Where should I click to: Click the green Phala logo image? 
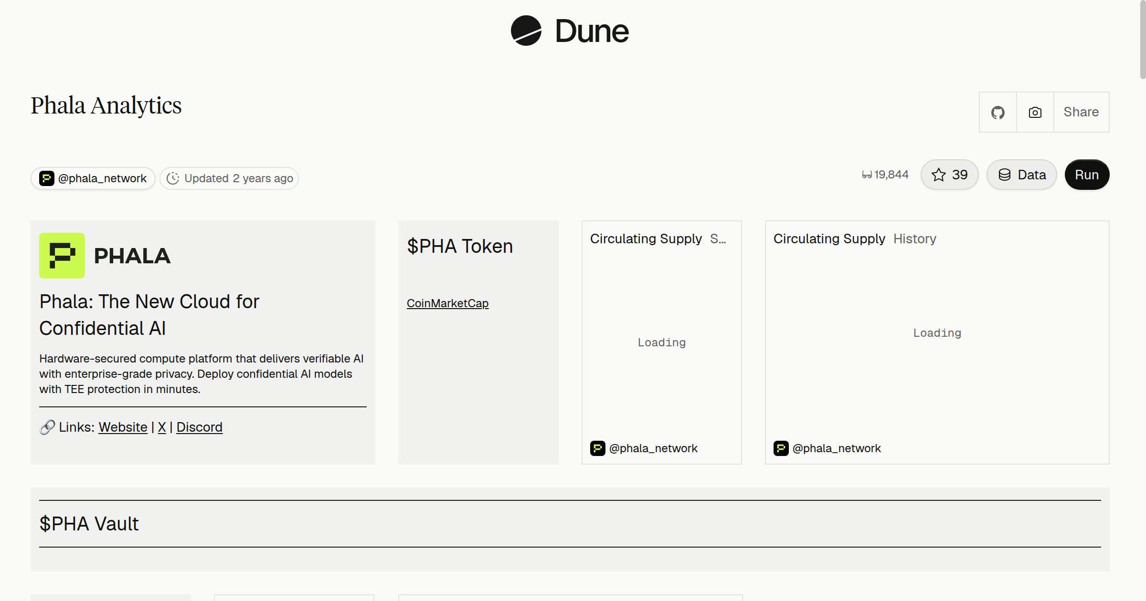coord(62,256)
